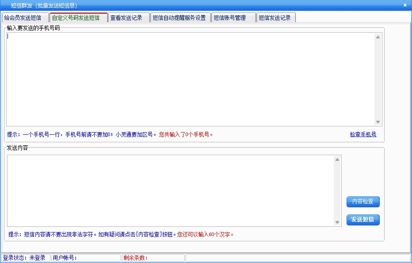This screenshot has height=263, width=412.
Task: Click the 登录状态 status bar panel
Action: 25,258
